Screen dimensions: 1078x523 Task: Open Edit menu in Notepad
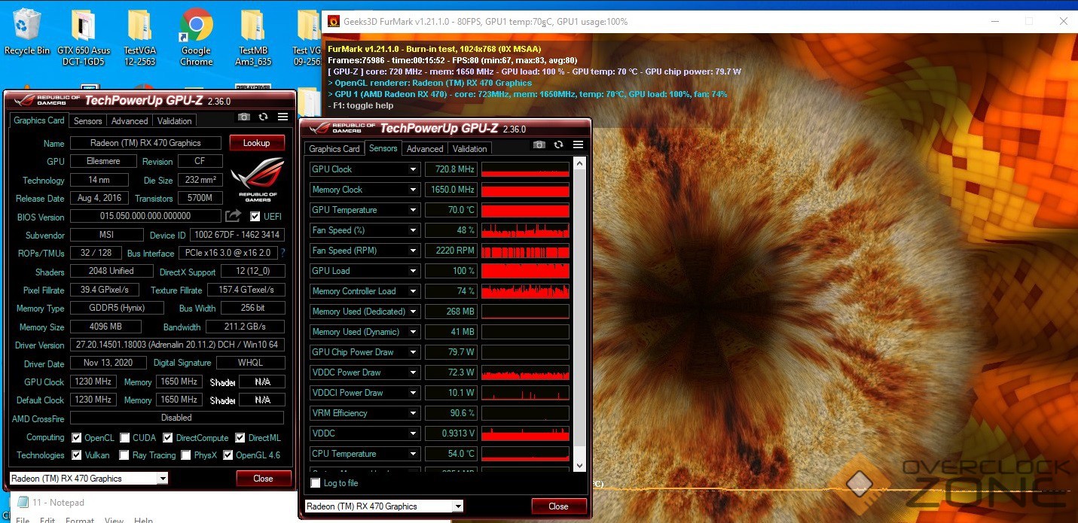click(47, 520)
